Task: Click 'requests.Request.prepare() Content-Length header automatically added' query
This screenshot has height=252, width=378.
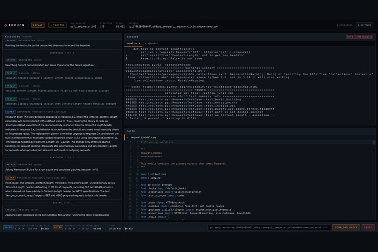Action: (x=53, y=78)
